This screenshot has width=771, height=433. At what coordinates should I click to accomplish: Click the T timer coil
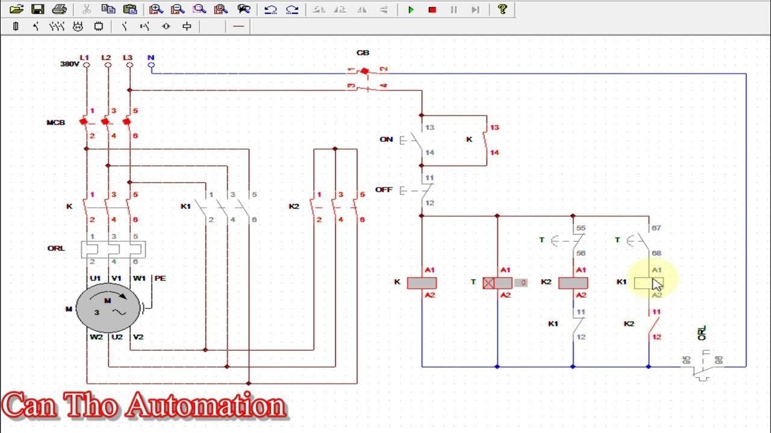pos(498,283)
